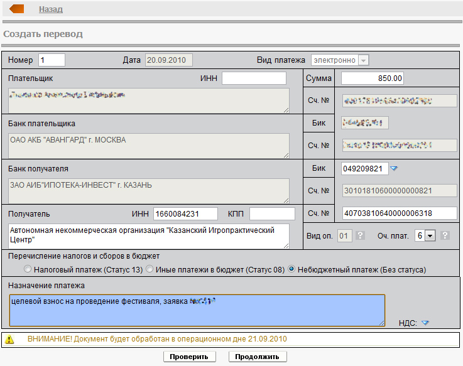Click the orange back arrow icon
The image size is (463, 366).
(16, 9)
